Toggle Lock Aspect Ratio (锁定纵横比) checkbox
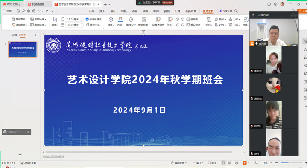This screenshot has height=168, width=307. [87, 19]
